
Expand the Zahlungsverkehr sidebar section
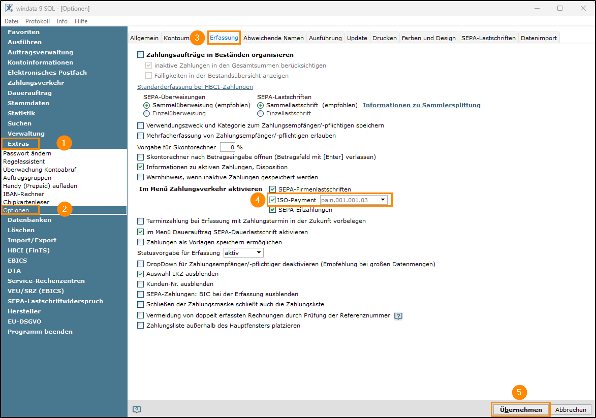[36, 82]
